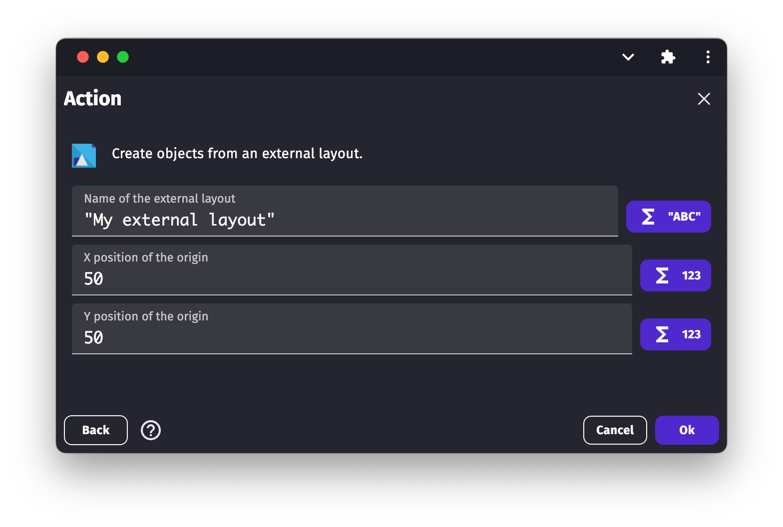Click the red close window button
This screenshot has height=527, width=783.
click(83, 57)
